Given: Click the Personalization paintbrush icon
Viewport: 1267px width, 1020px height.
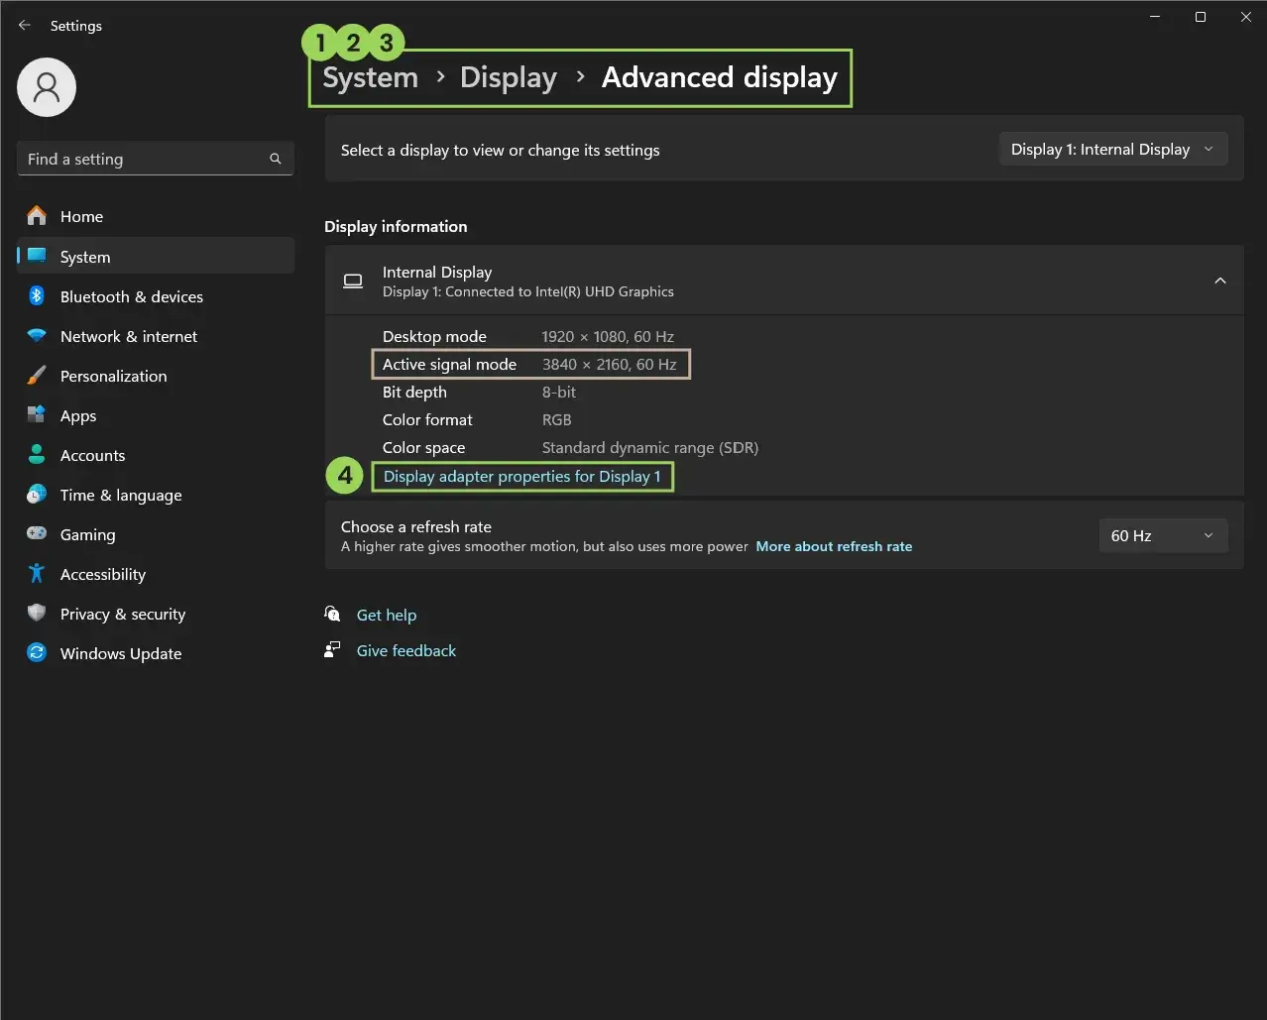Looking at the screenshot, I should (x=37, y=376).
